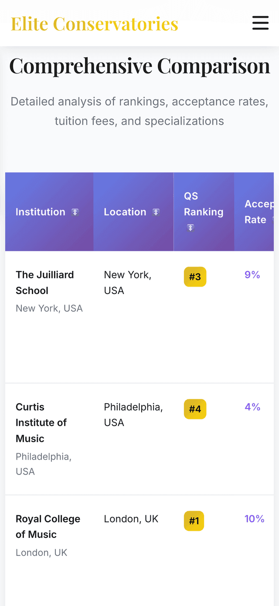279x606 pixels.
Task: Open Elite Conservatories home logo
Action: pos(95,24)
